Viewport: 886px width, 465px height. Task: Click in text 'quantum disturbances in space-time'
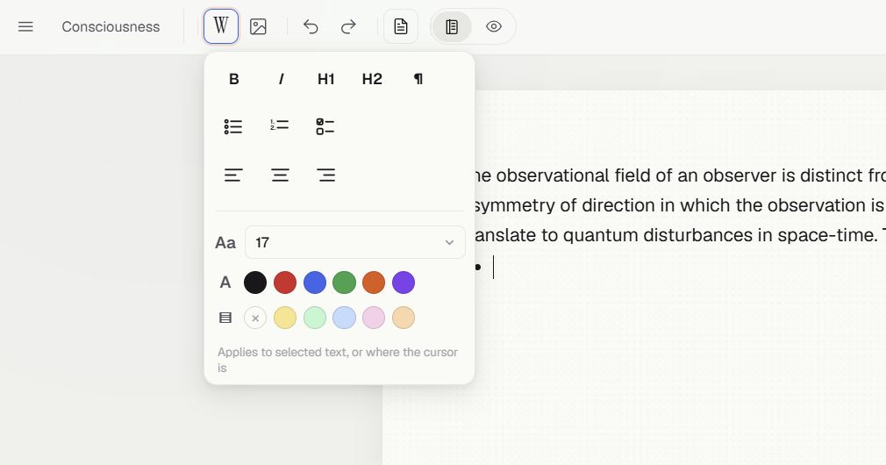pos(719,235)
